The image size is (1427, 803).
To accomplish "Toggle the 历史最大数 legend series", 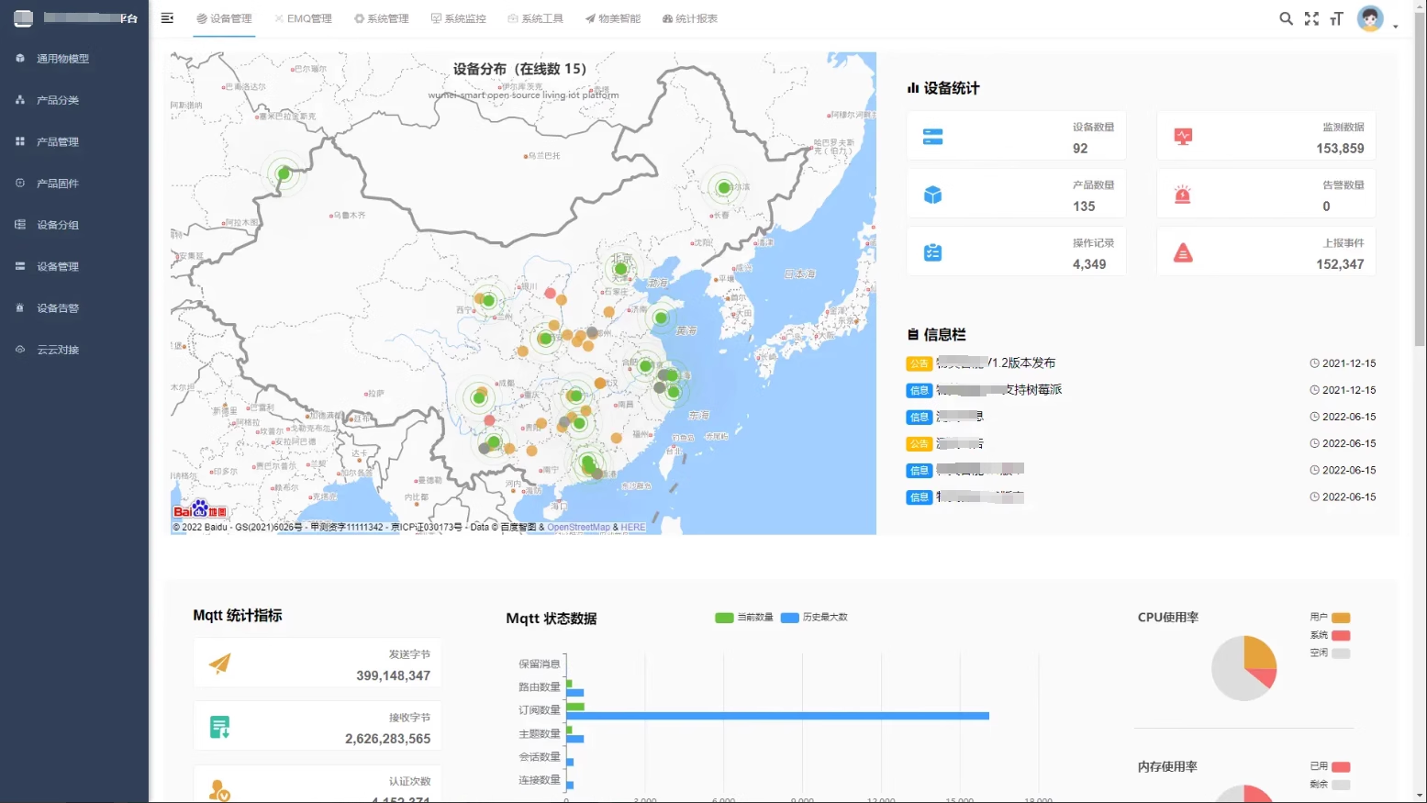I will 814,618.
